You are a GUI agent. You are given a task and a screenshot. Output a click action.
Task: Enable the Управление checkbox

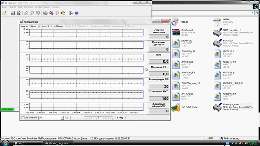[22, 118]
